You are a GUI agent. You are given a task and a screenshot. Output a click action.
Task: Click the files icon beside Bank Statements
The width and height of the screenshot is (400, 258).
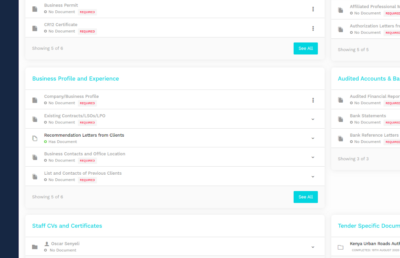[x=341, y=119]
